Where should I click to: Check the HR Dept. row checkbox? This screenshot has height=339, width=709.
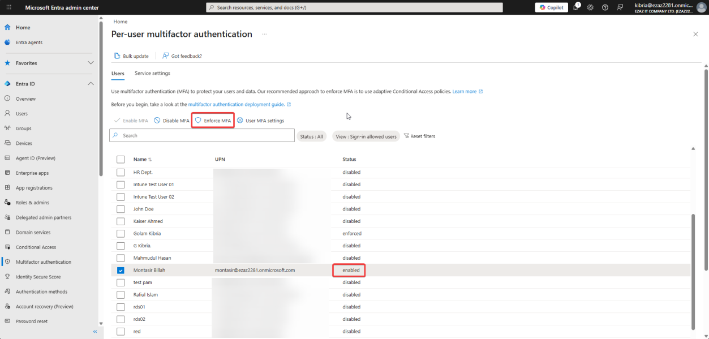click(x=121, y=172)
